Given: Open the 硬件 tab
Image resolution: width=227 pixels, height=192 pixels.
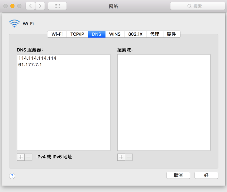Looking at the screenshot, I should click(171, 34).
